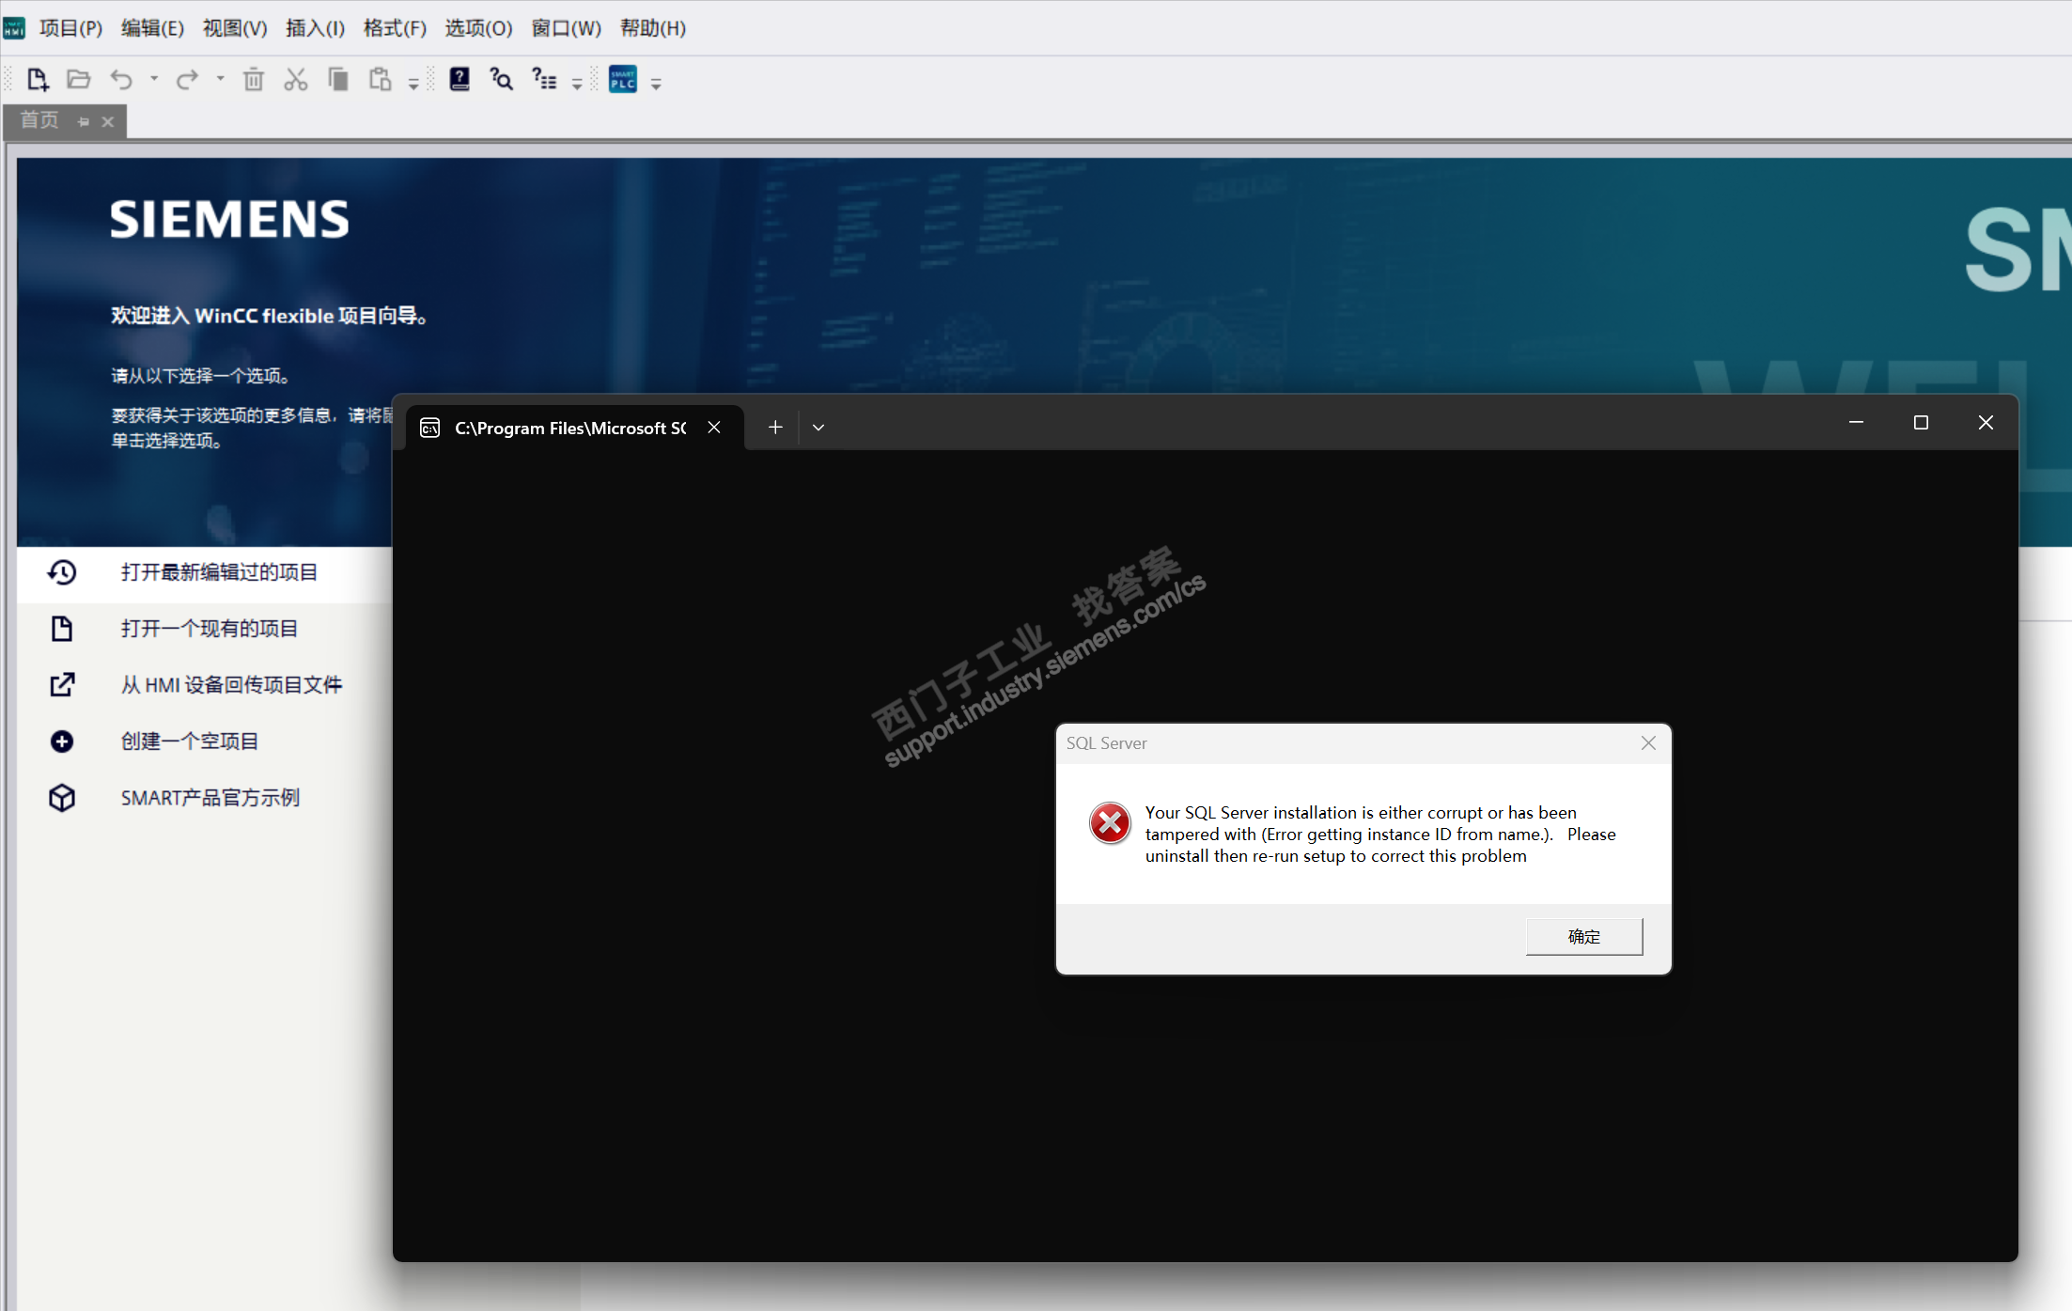Click the SMART PLC toolbar icon
Viewport: 2072px width, 1311px height.
click(x=623, y=80)
